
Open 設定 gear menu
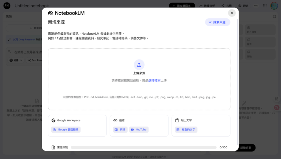coord(243,5)
